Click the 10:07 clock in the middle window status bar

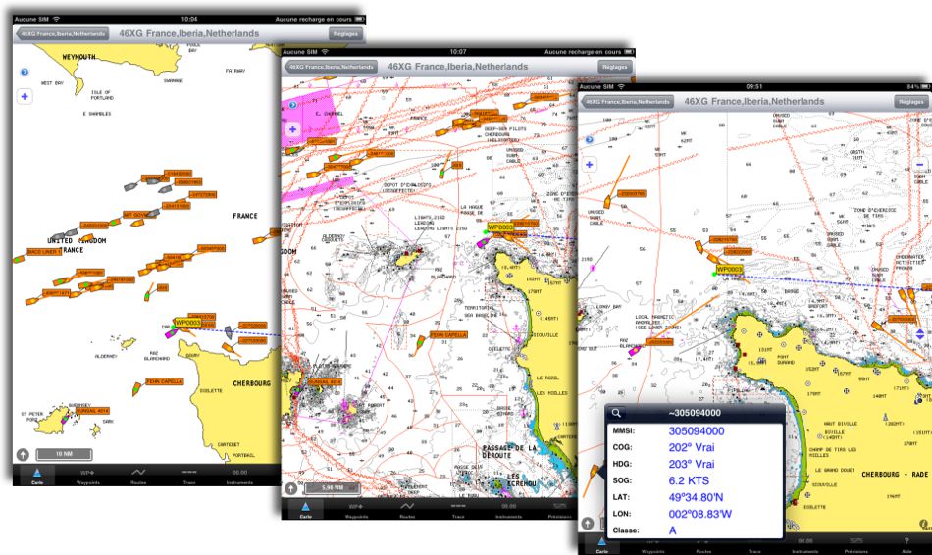click(458, 52)
